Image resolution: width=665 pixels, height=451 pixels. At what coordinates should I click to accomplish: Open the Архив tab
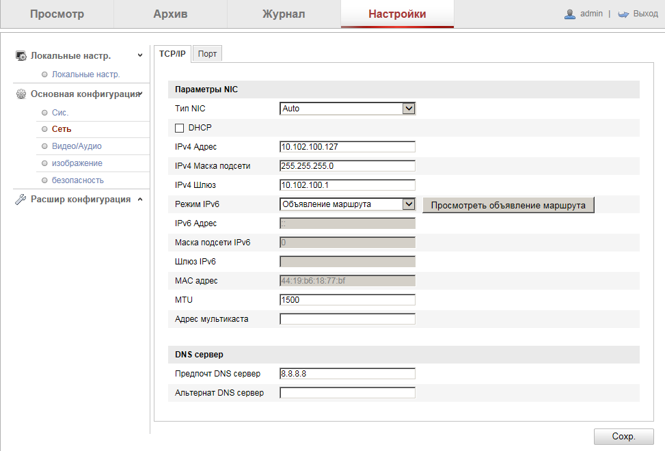pyautogui.click(x=170, y=14)
